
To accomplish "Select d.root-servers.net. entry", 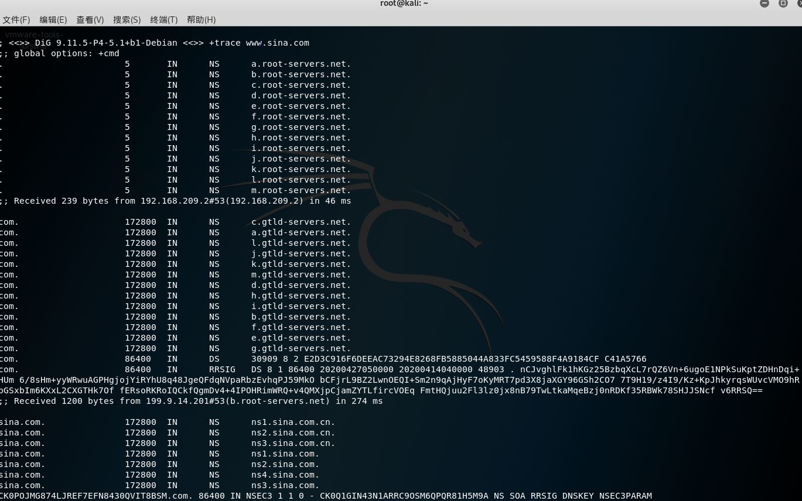I will [x=301, y=95].
